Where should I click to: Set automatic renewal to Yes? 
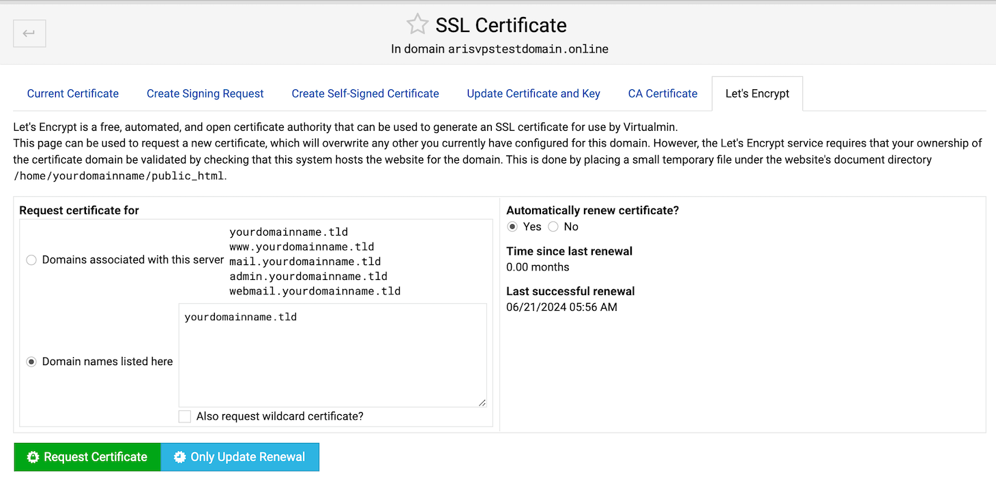click(513, 227)
